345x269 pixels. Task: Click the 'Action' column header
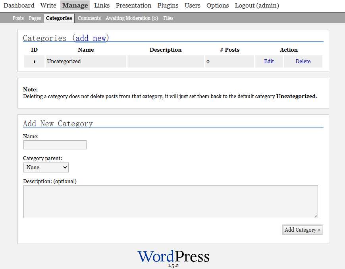click(289, 50)
